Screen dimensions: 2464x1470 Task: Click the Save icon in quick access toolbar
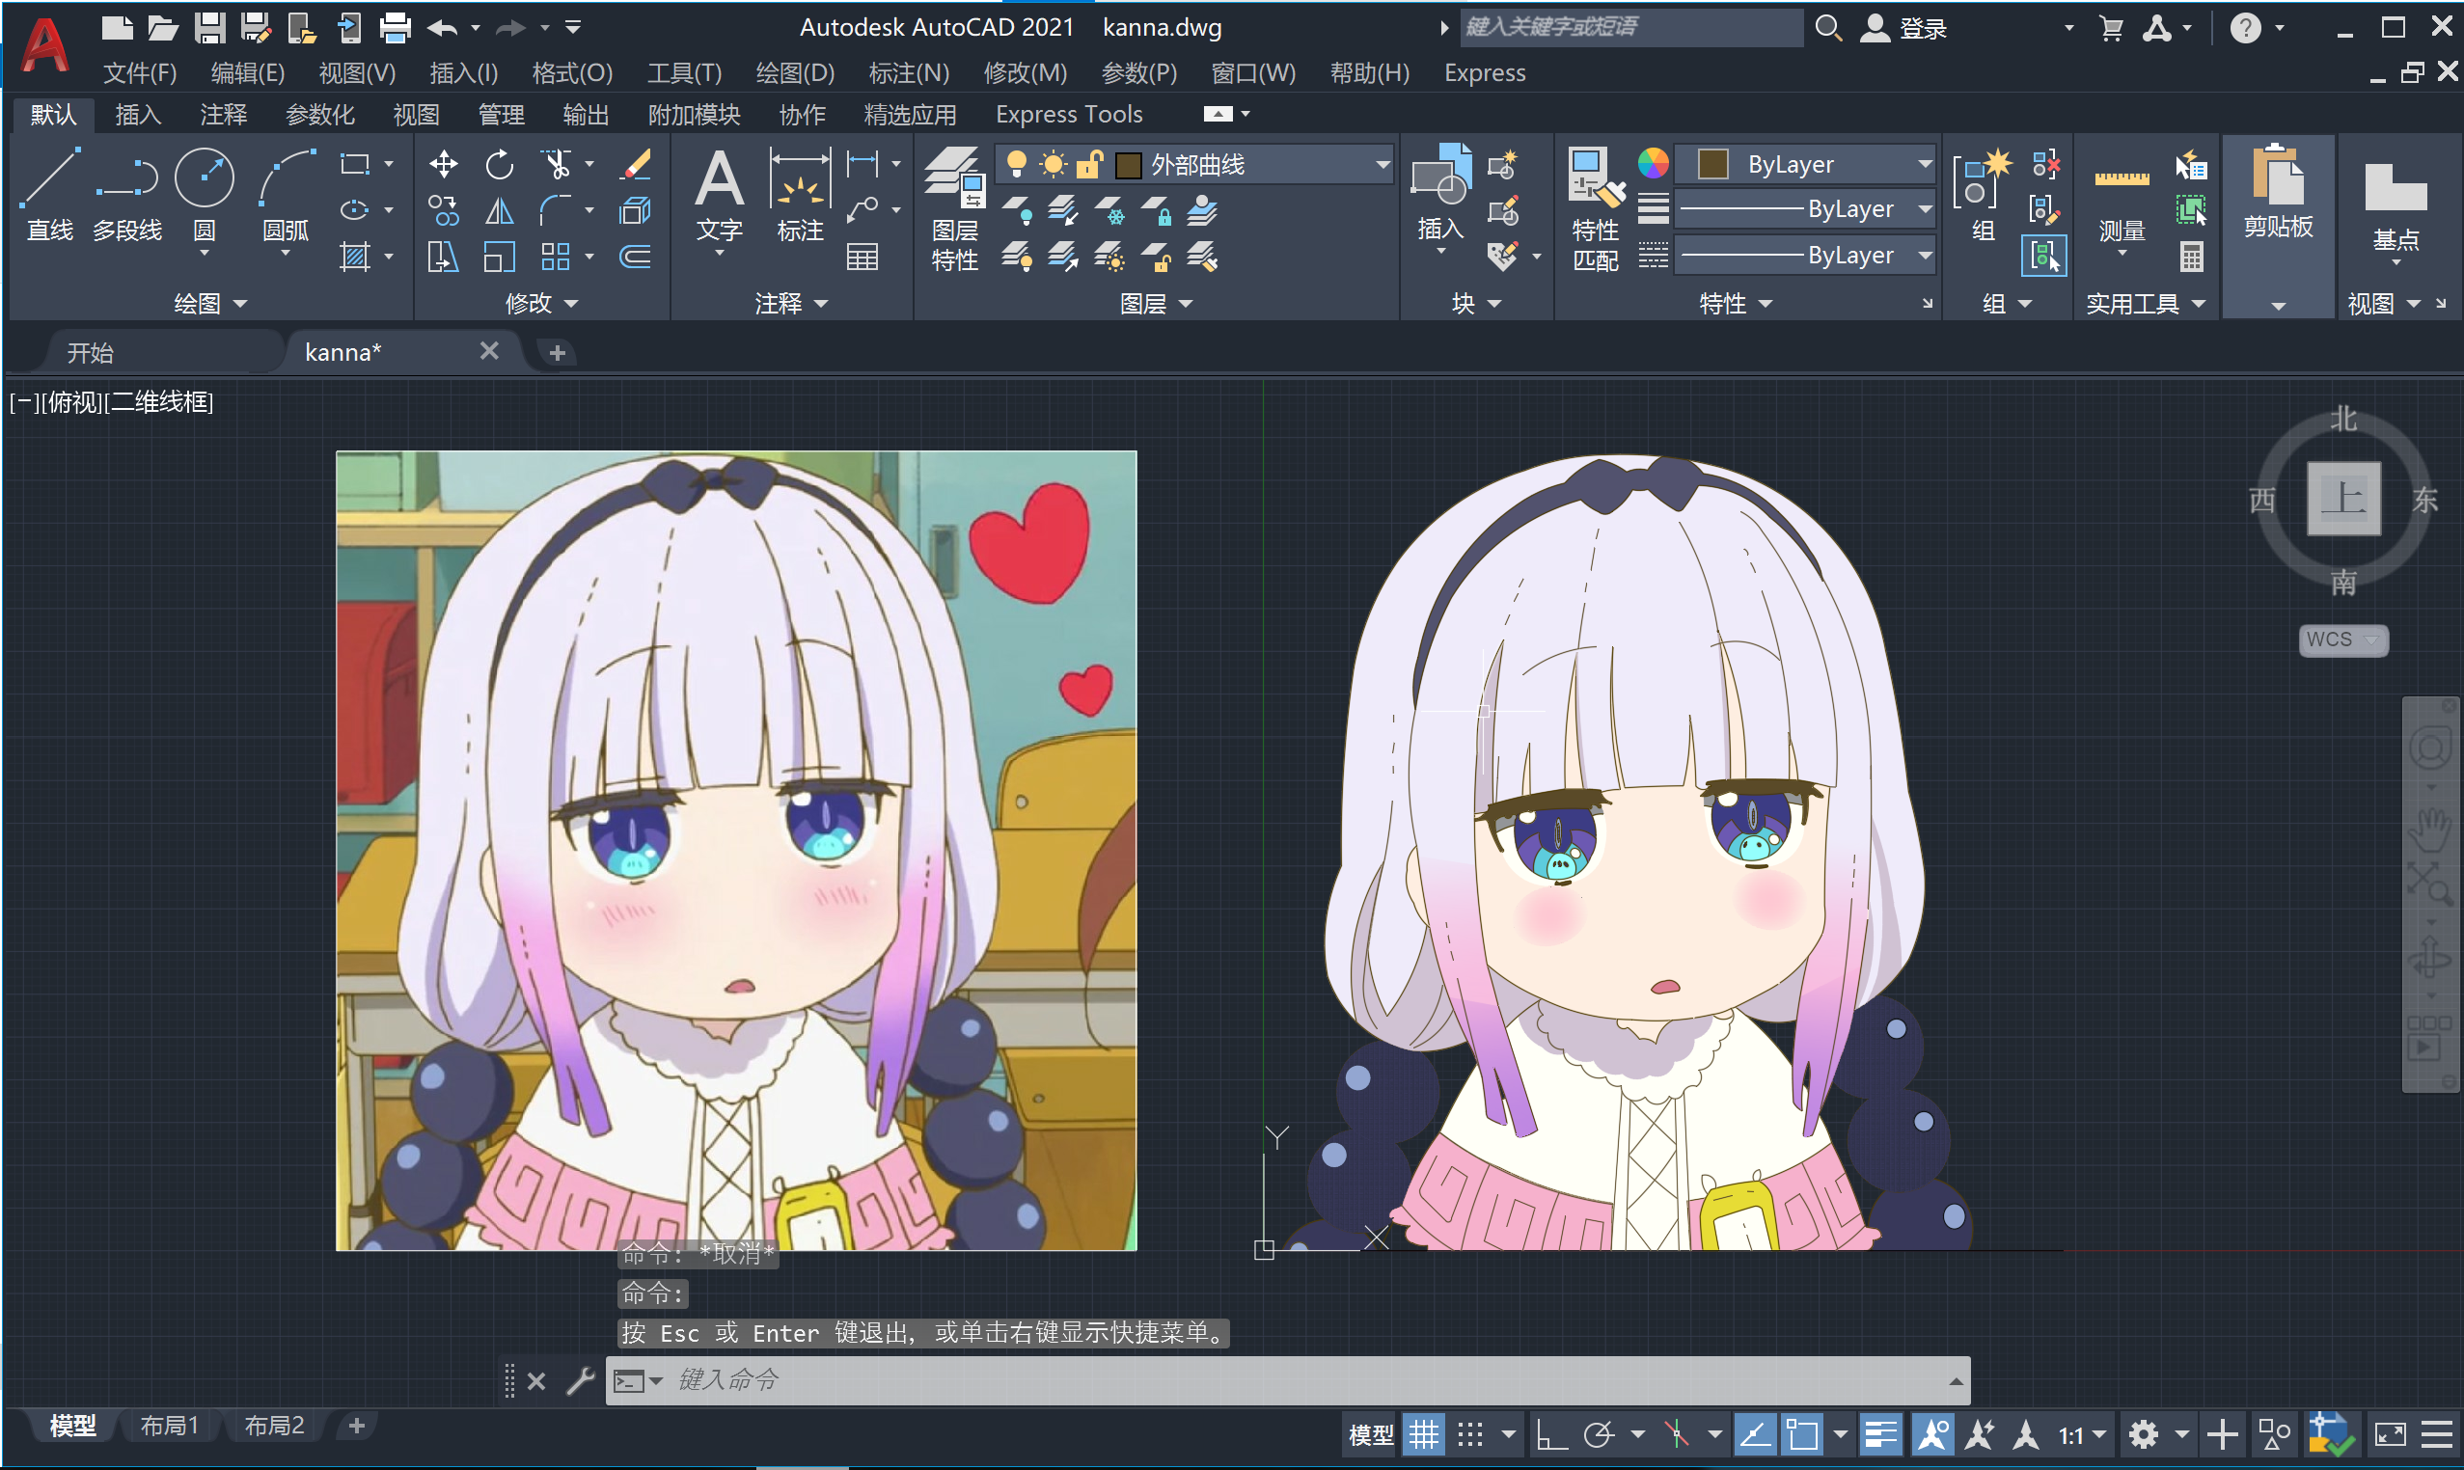209,28
